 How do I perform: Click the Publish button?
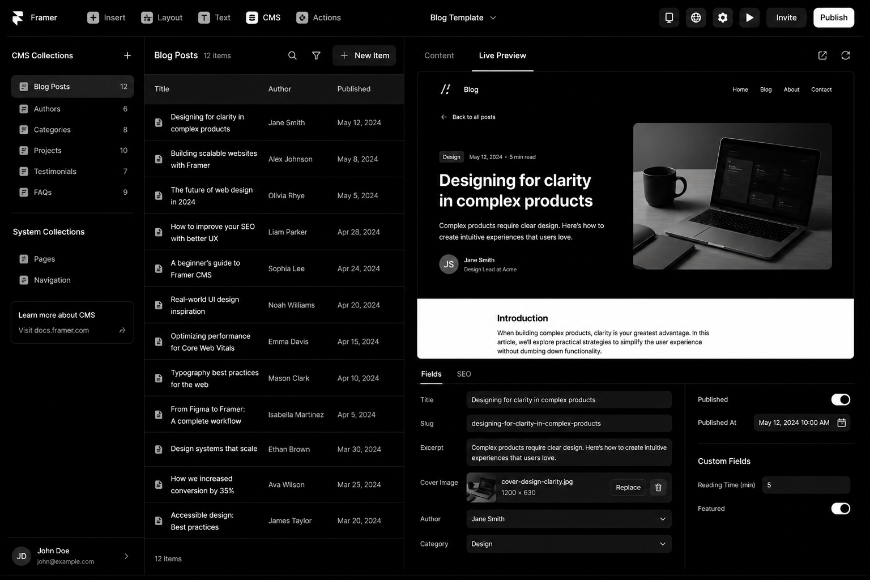click(x=834, y=18)
